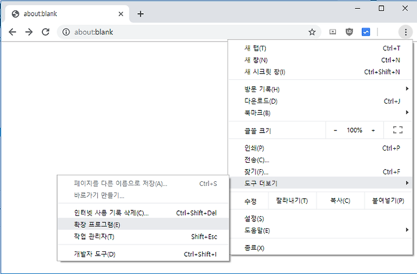417x274 pixels.
Task: Expand 방문 기록(H) submenu
Action: click(320, 89)
